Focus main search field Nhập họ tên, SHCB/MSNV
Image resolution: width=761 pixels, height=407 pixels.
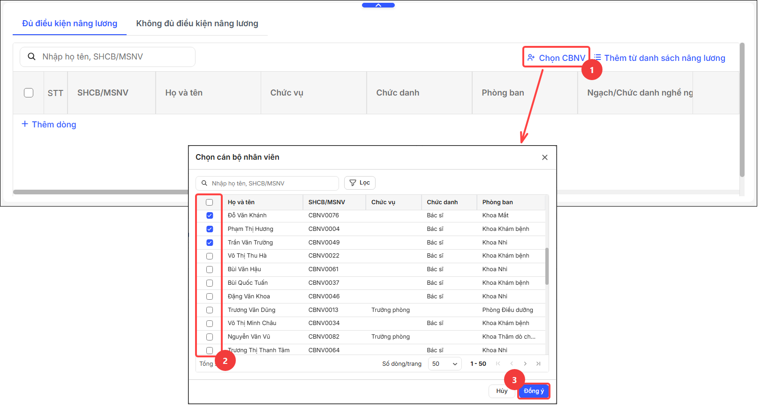[107, 57]
